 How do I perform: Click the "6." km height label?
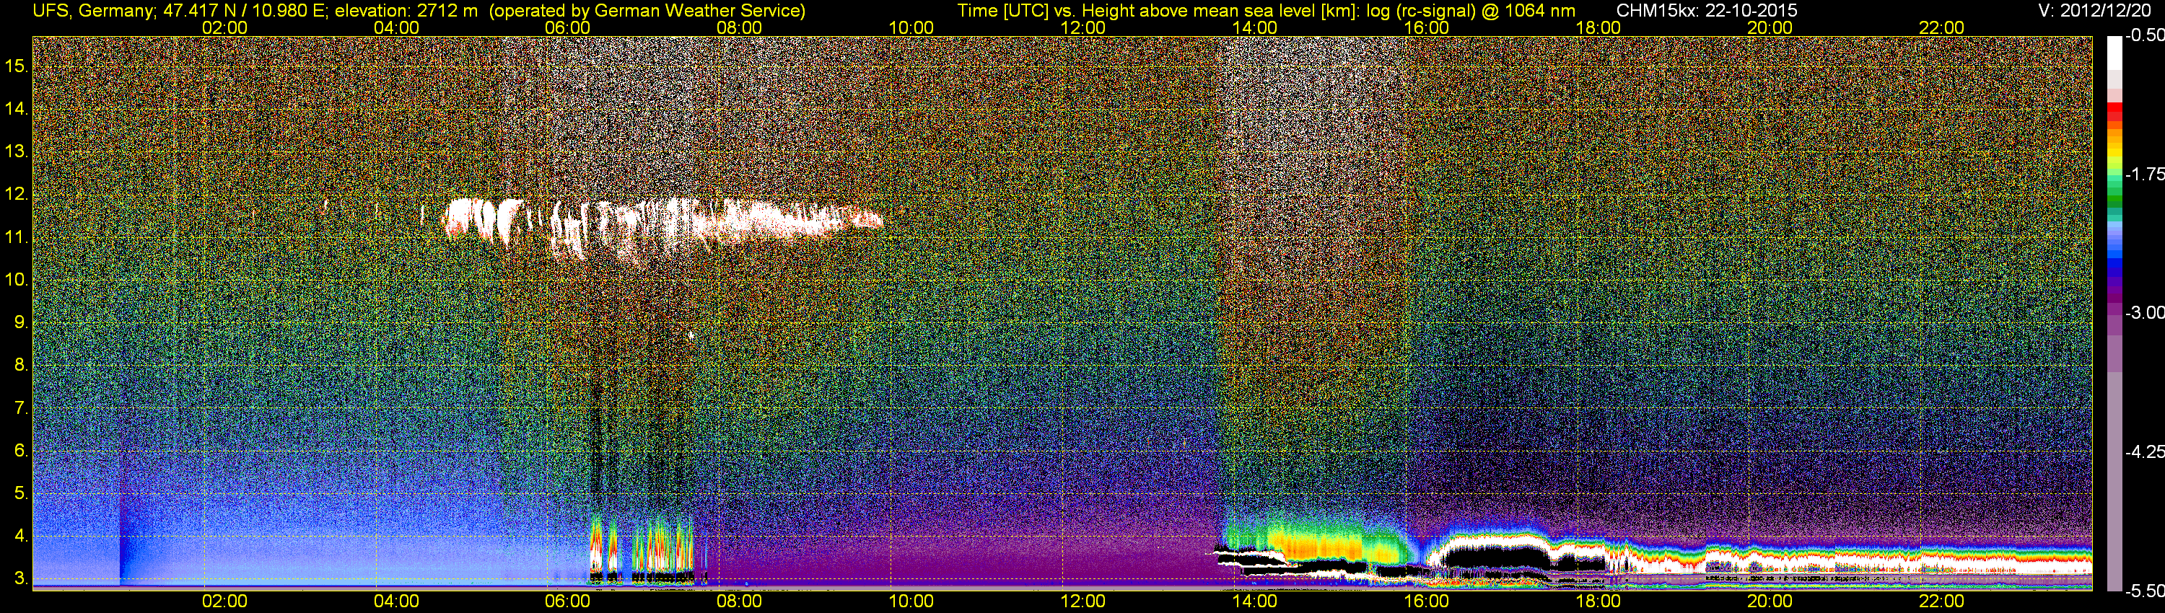click(x=22, y=450)
